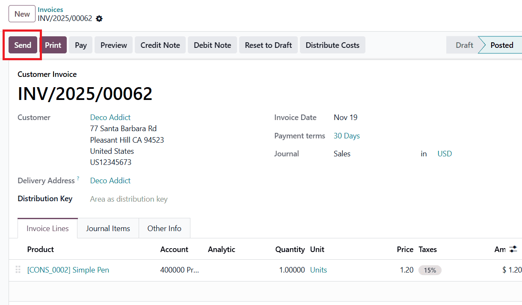Open the USD currency selector

tap(445, 153)
